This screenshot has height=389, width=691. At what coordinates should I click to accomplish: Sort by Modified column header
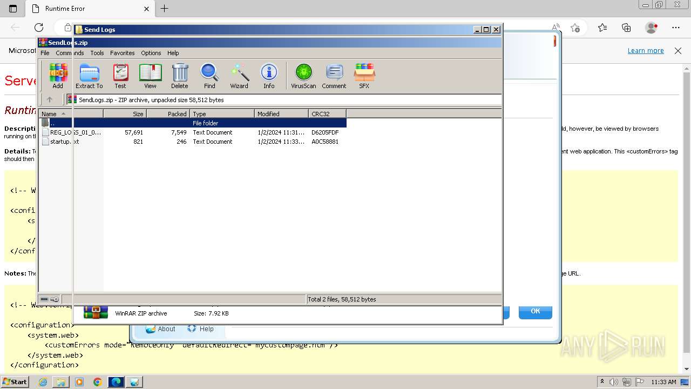pos(281,114)
